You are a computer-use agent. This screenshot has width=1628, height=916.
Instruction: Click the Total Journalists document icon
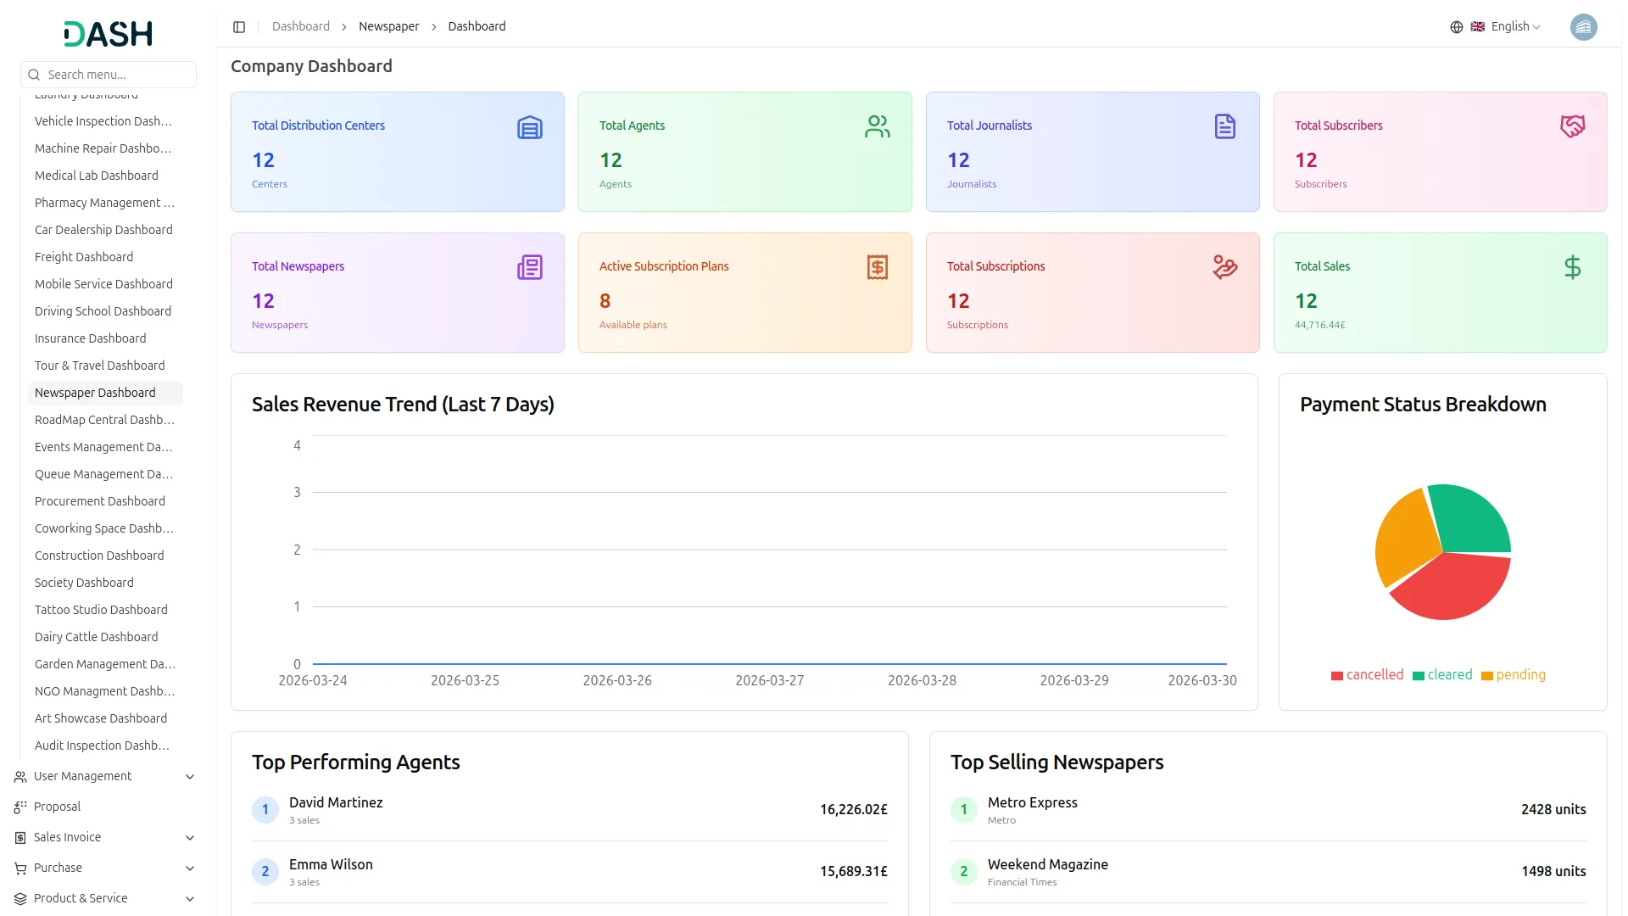pos(1224,127)
